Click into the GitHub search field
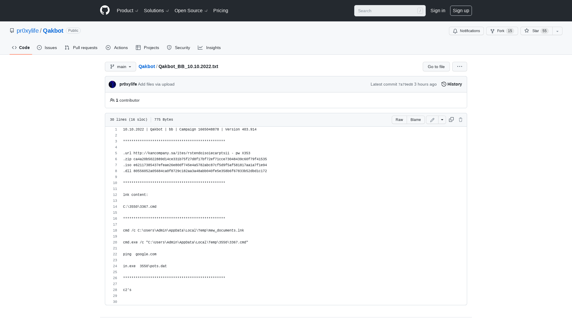This screenshot has width=572, height=321. (x=387, y=11)
